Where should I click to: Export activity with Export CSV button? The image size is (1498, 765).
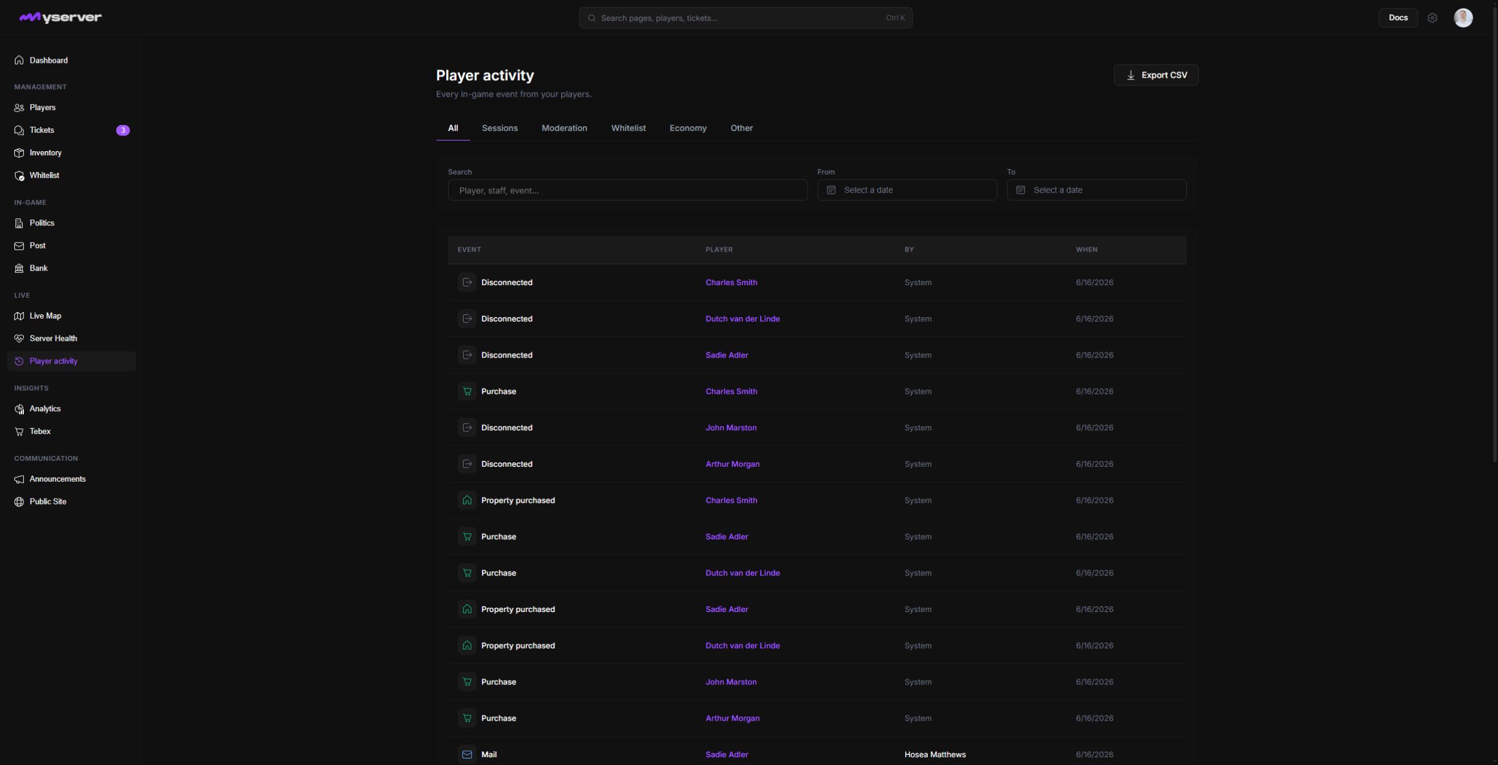pyautogui.click(x=1156, y=75)
